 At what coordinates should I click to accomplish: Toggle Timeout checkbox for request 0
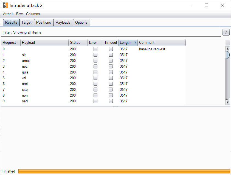click(x=111, y=49)
